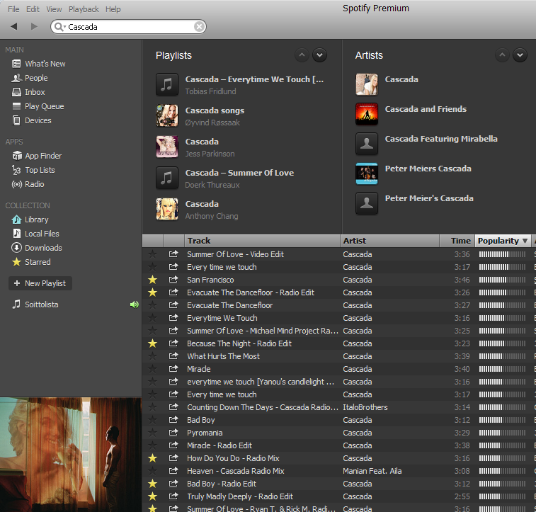The width and height of the screenshot is (536, 512).
Task: Create a New Playlist
Action: coord(40,283)
